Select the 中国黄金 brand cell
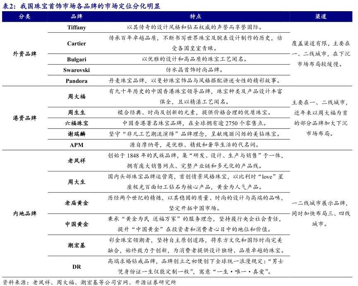Screen dimensions: 358x286 (x=77, y=224)
